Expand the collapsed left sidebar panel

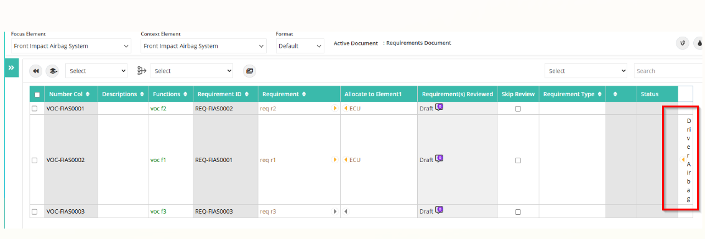pos(11,68)
